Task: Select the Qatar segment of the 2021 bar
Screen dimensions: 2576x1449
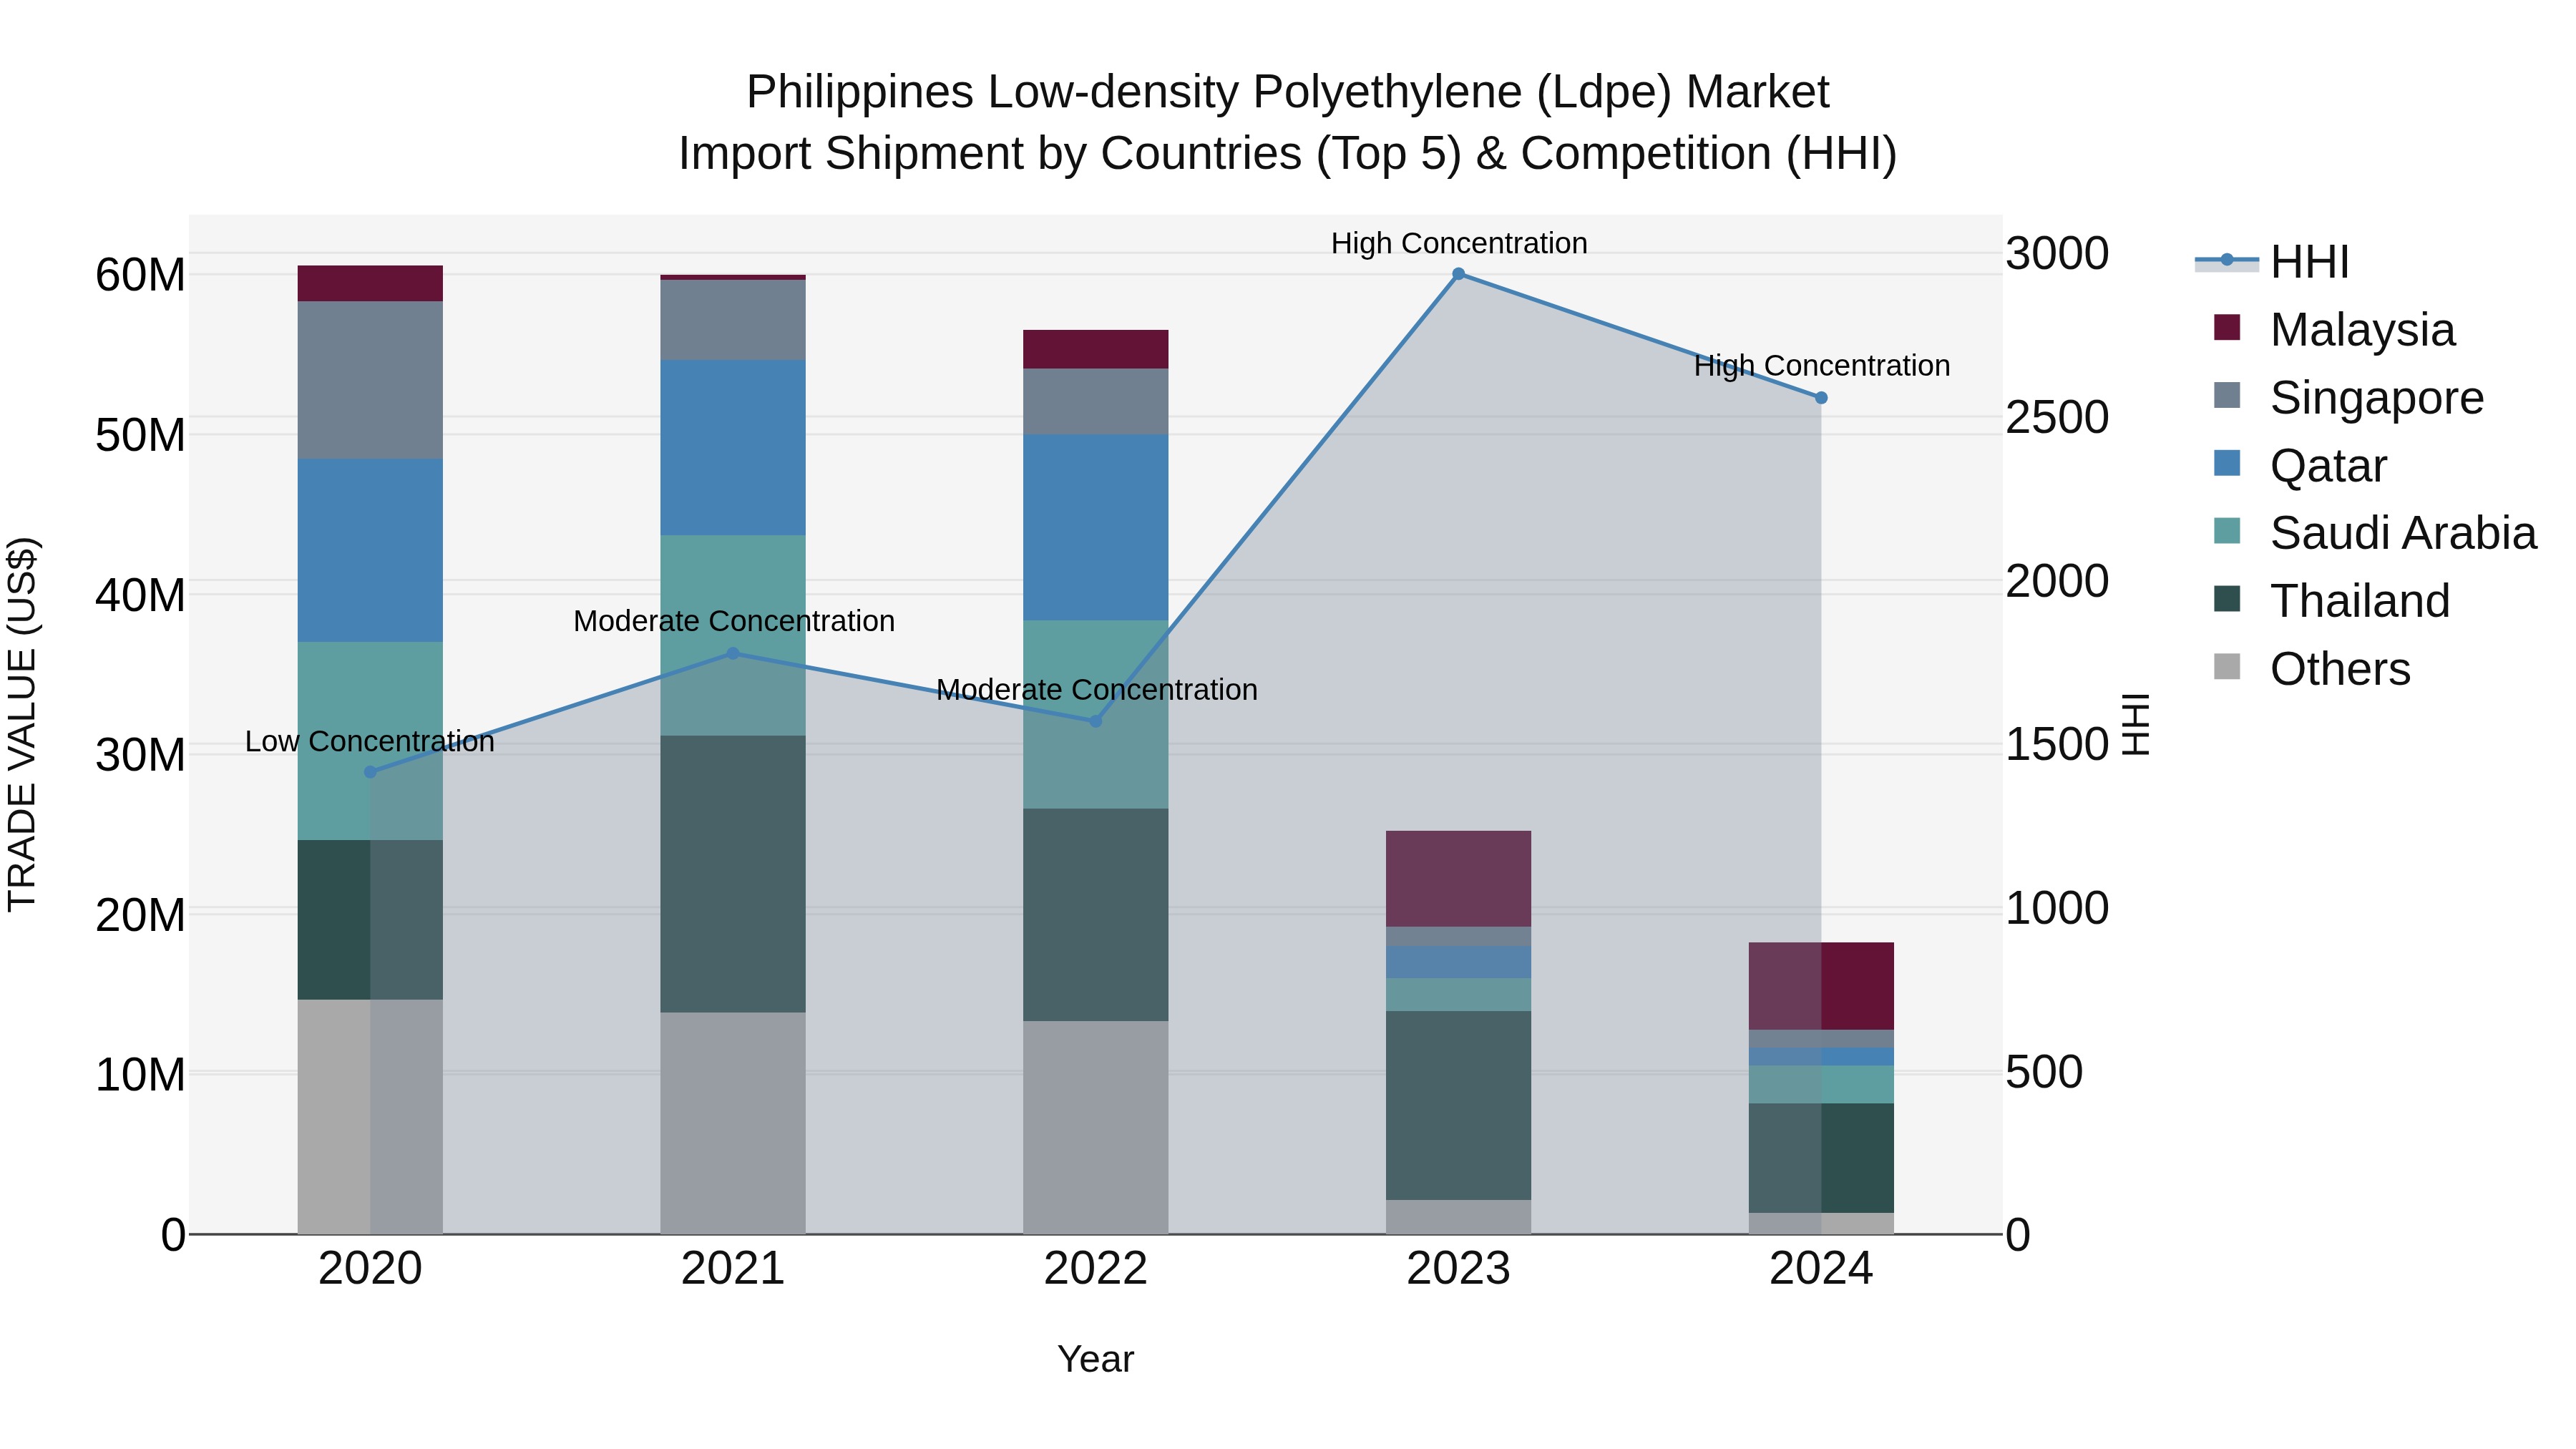Action: tap(732, 448)
